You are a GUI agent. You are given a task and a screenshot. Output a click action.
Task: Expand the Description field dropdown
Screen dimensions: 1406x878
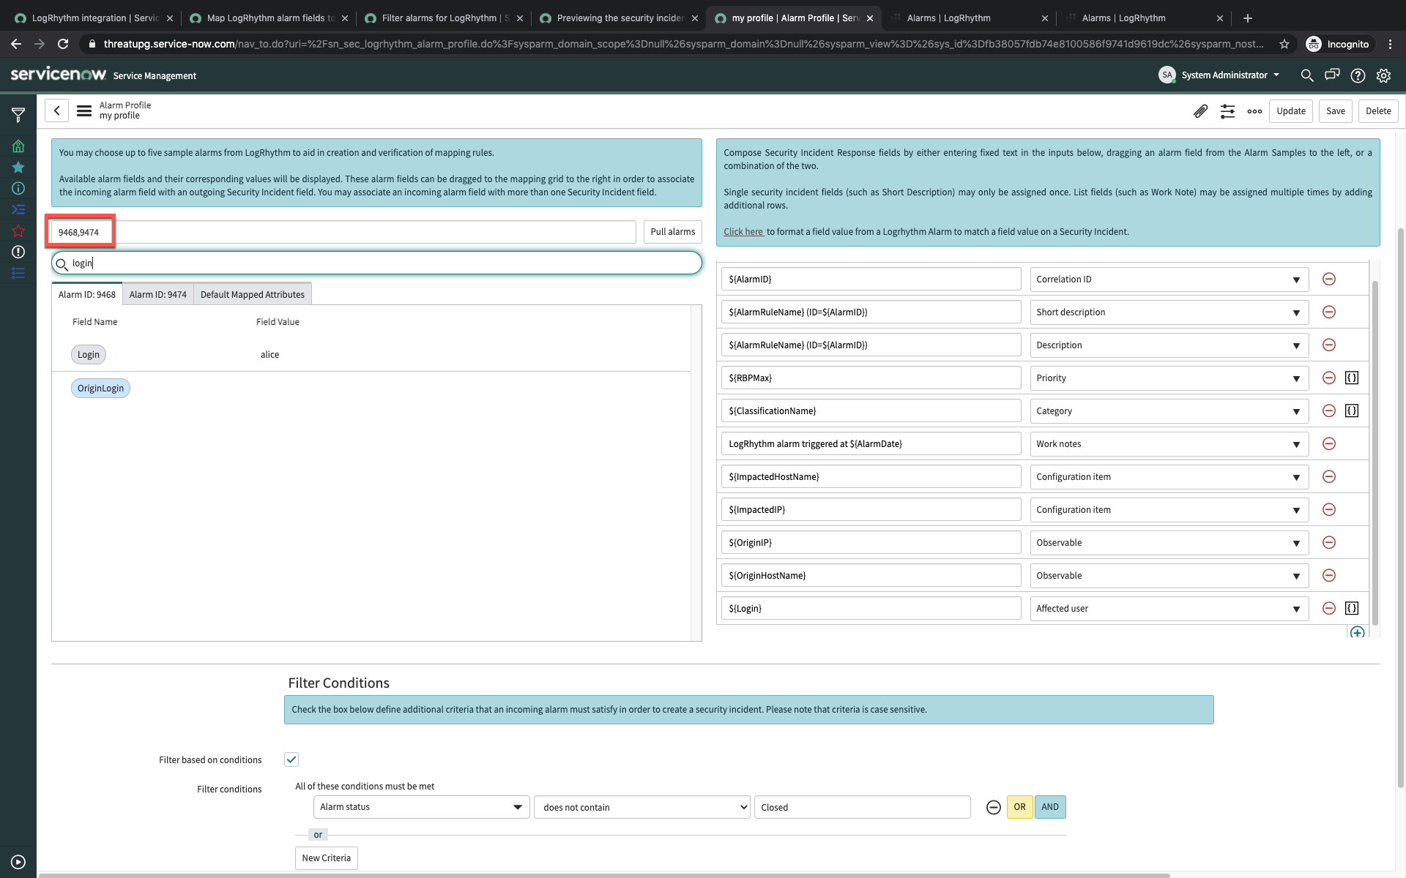pyautogui.click(x=1169, y=345)
